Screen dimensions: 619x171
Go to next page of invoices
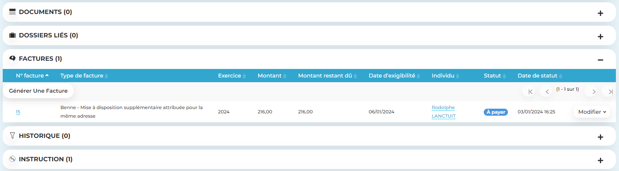pyautogui.click(x=594, y=92)
